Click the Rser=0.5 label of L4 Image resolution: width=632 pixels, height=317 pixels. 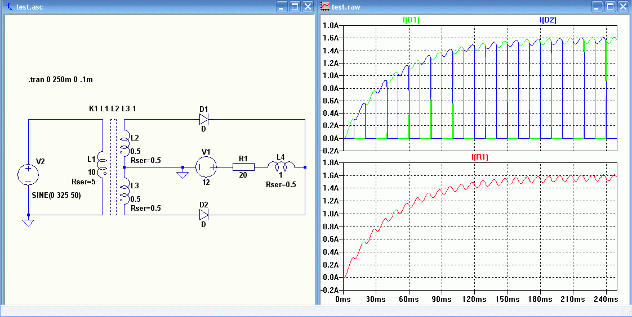click(281, 185)
